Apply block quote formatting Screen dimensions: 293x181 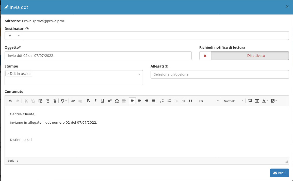(x=190, y=101)
